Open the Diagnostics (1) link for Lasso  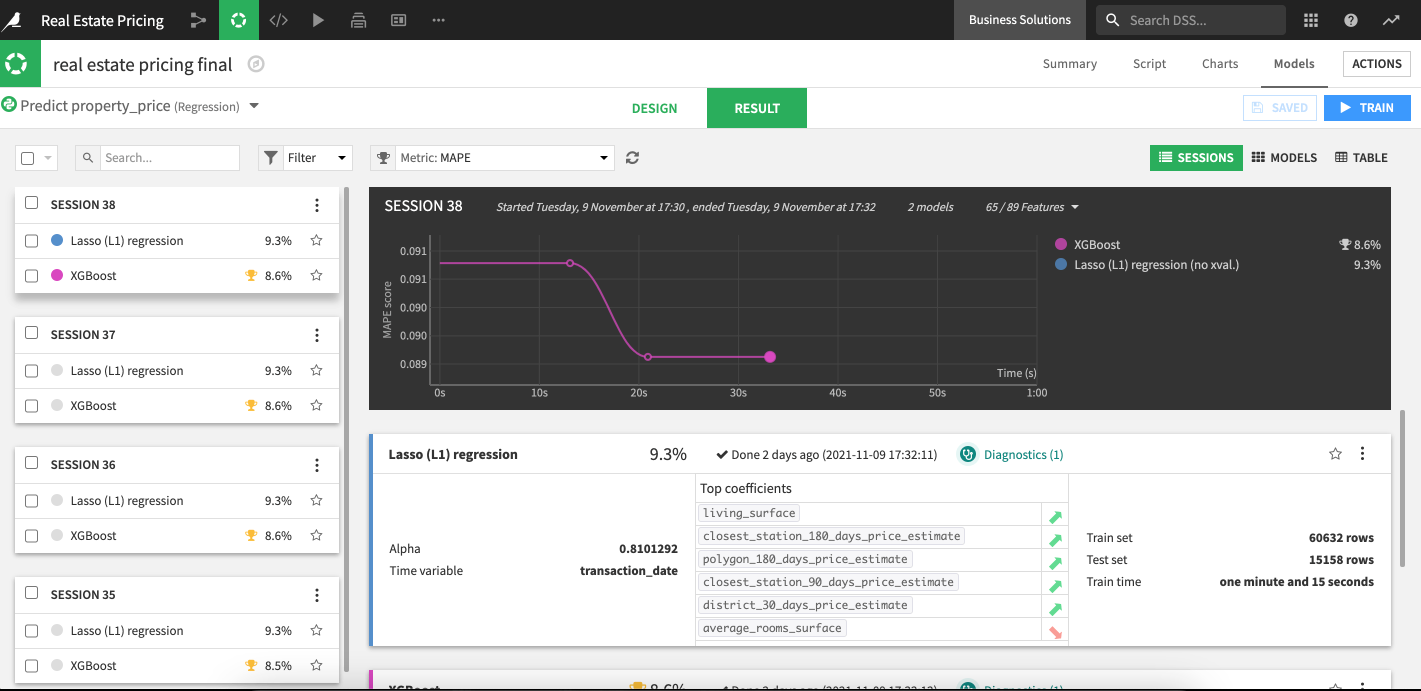[1023, 454]
